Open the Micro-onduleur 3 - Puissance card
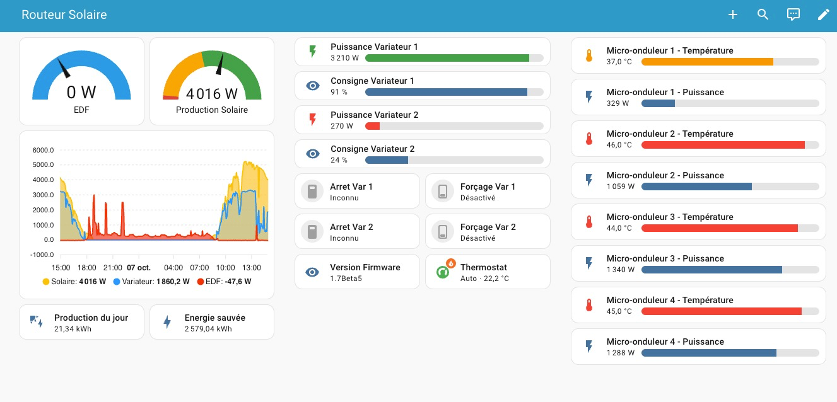This screenshot has width=837, height=402. (x=698, y=263)
